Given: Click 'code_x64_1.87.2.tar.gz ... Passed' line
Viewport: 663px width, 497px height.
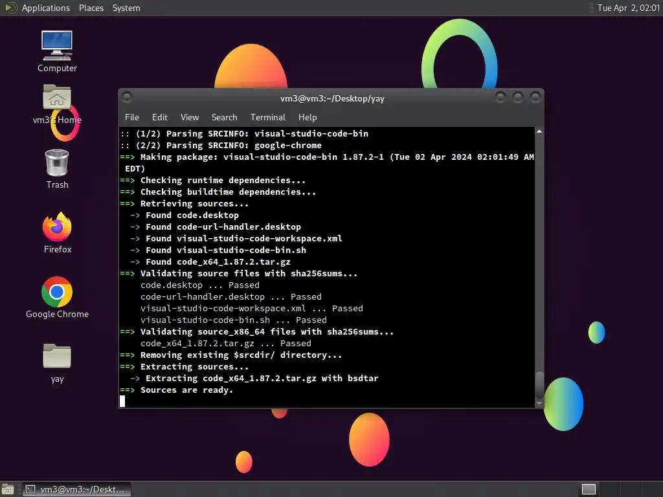Looking at the screenshot, I should point(226,344).
